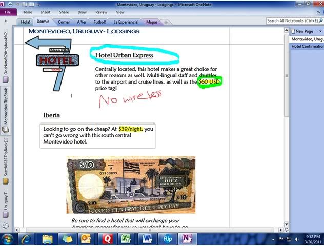324x246 pixels.
Task: Click the volume speaker tray icon
Action: click(x=297, y=239)
